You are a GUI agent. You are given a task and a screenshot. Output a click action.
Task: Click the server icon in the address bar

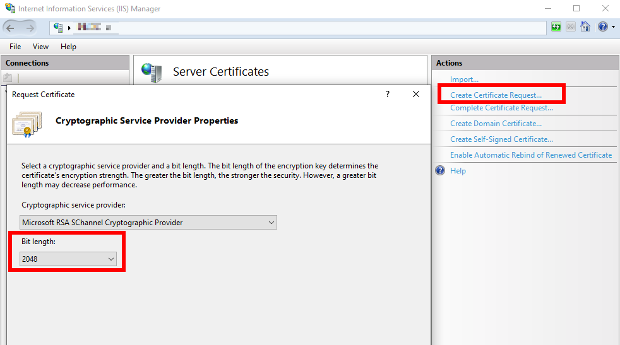click(x=58, y=27)
